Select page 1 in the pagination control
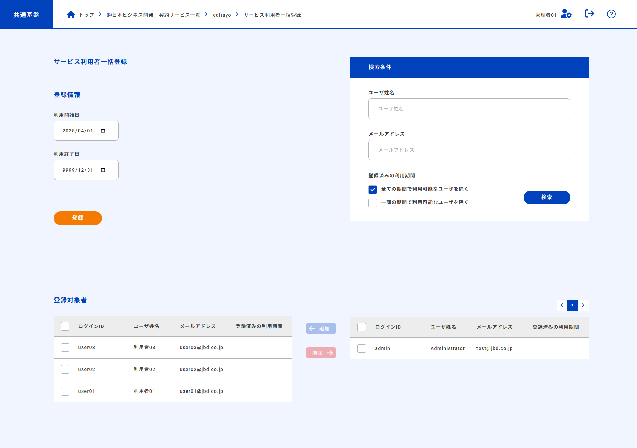 click(572, 305)
